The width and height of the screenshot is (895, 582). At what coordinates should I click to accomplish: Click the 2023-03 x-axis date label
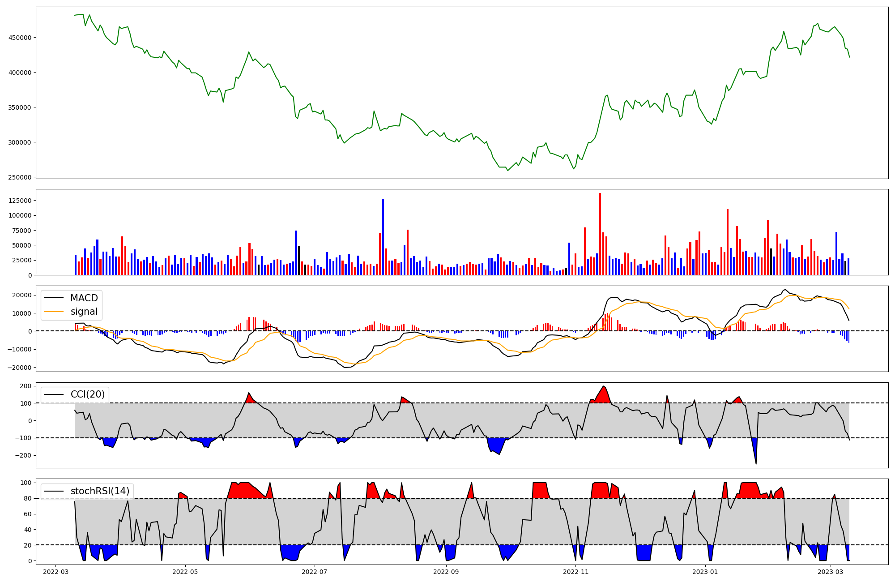830,572
